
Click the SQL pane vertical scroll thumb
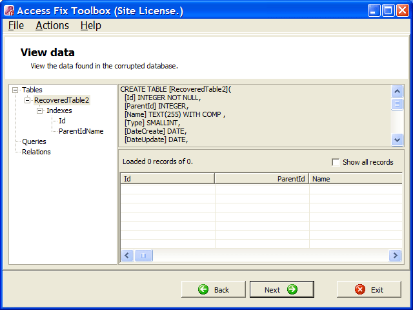click(x=398, y=104)
